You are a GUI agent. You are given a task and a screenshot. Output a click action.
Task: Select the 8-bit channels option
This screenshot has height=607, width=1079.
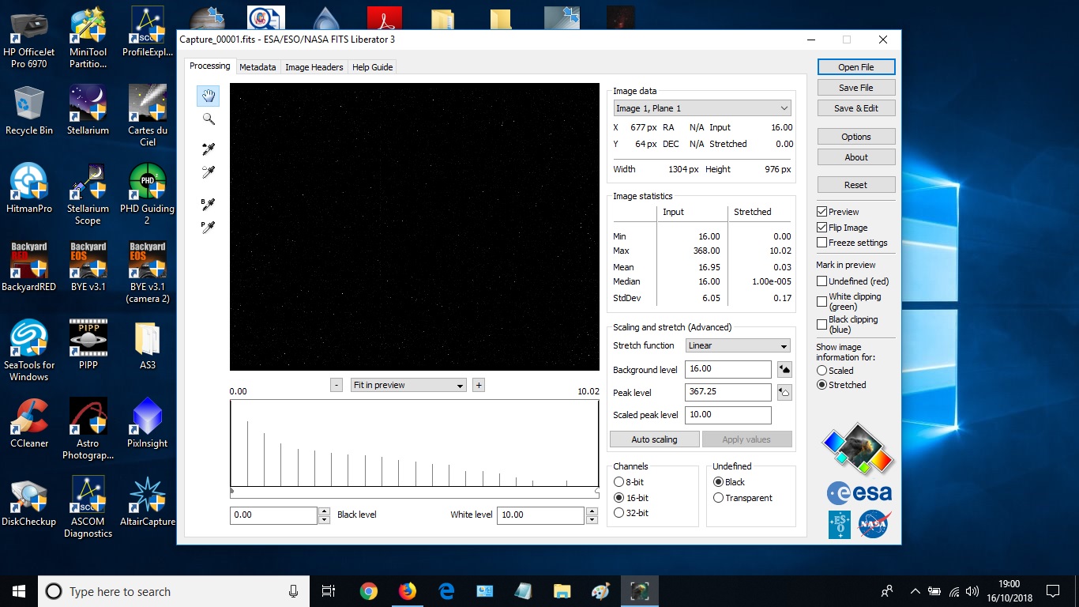point(619,482)
